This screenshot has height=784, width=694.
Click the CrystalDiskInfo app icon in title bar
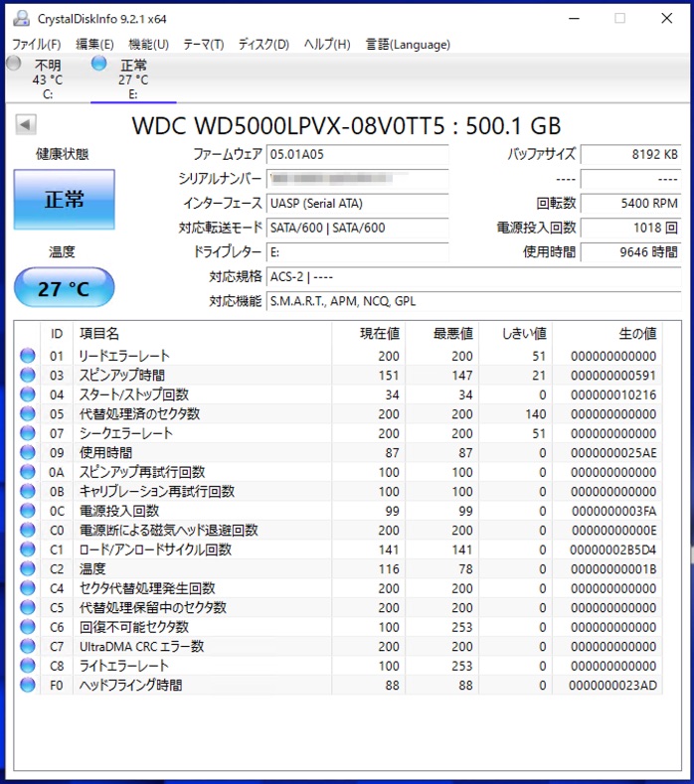click(x=21, y=19)
